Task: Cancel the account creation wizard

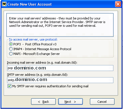Action: tap(102, 102)
